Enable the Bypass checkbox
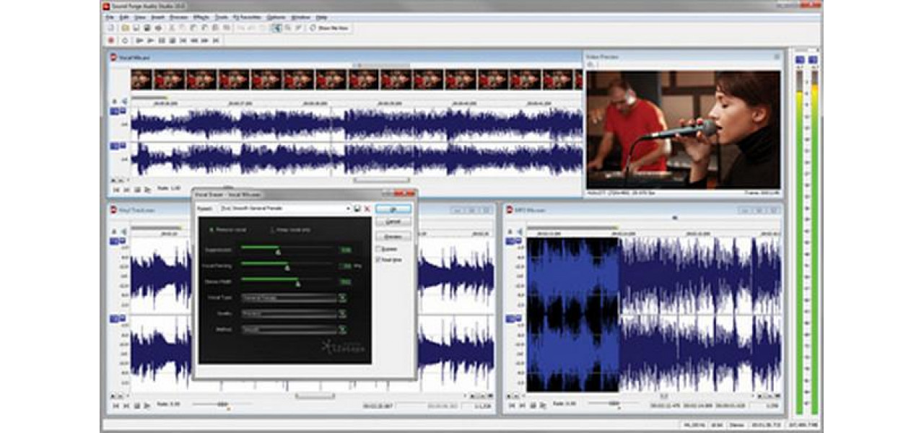The height and width of the screenshot is (433, 924). (378, 248)
